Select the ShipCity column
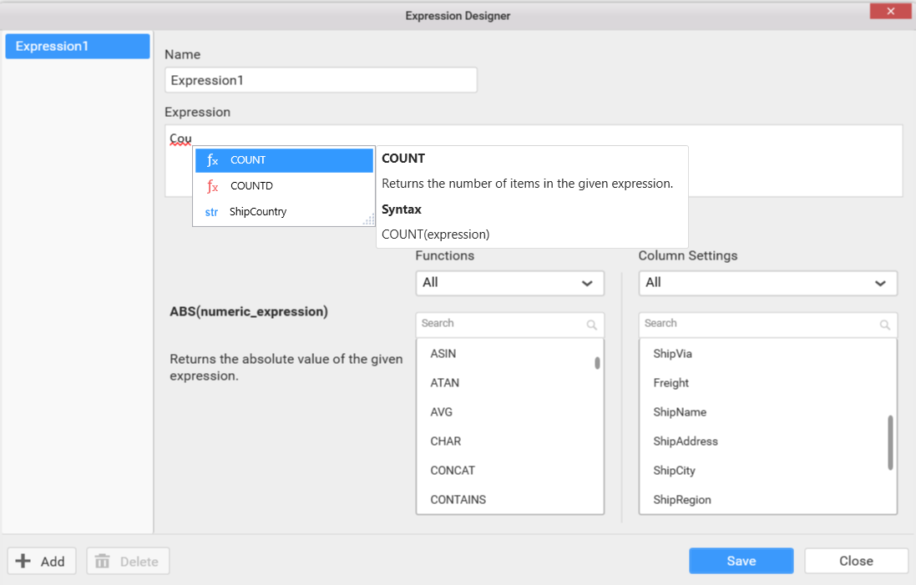This screenshot has height=585, width=916. point(674,471)
